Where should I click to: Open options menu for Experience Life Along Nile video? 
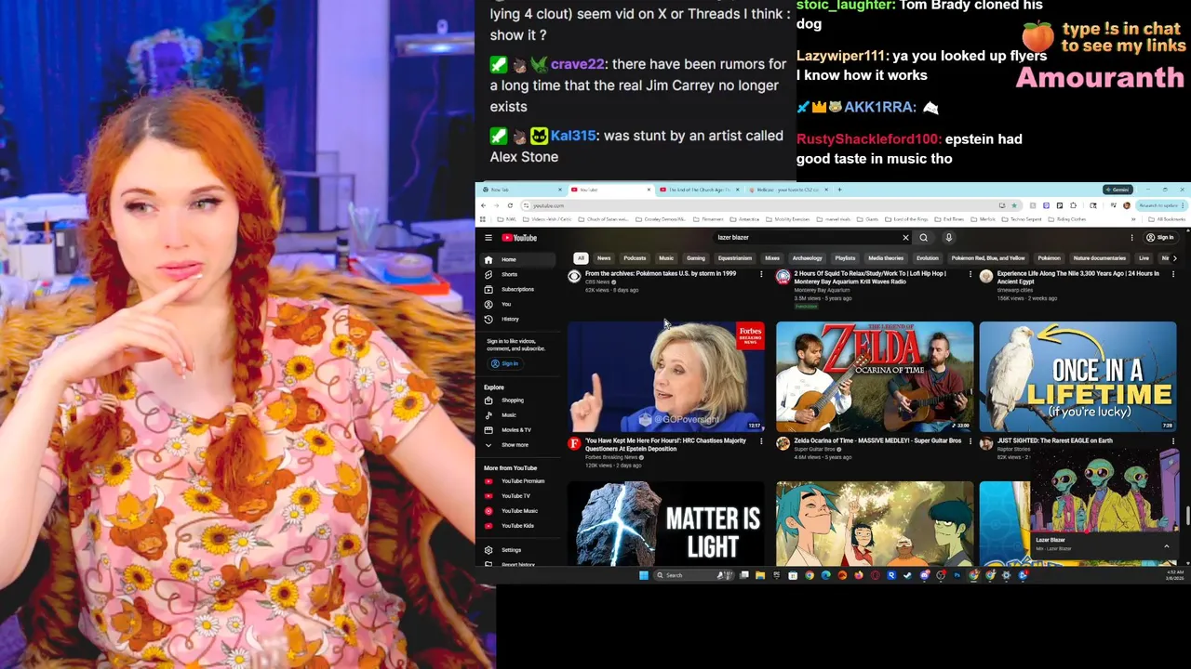click(1173, 274)
